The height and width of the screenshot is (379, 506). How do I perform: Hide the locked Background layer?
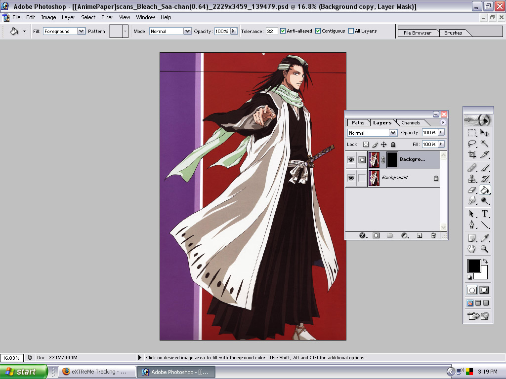[351, 178]
